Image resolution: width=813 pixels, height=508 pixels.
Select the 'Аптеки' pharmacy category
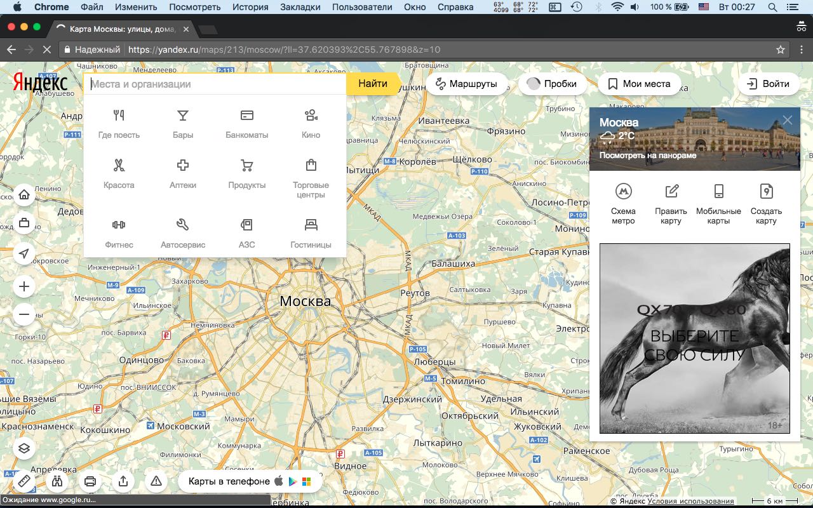[x=183, y=175]
